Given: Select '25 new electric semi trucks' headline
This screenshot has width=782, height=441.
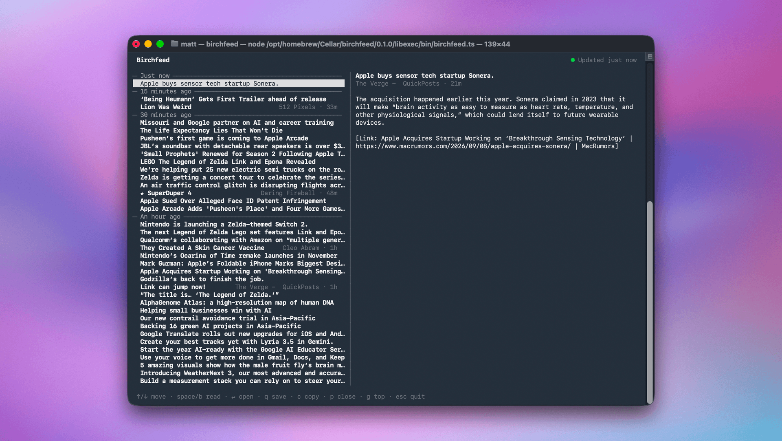Looking at the screenshot, I should [x=242, y=170].
